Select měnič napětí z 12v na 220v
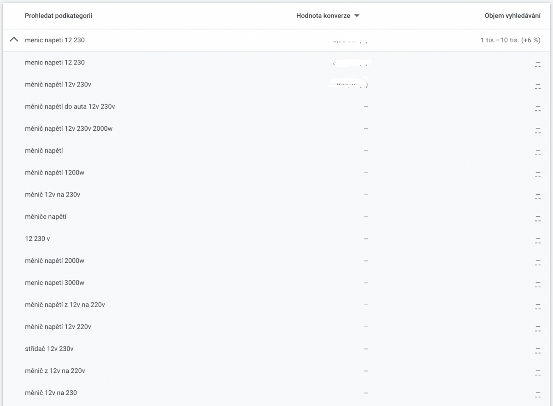The height and width of the screenshot is (406, 553). pos(65,305)
